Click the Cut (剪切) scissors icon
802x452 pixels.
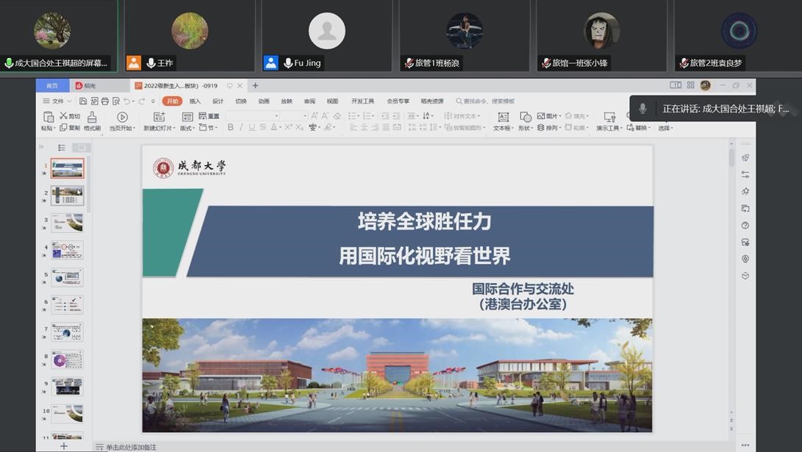pyautogui.click(x=64, y=116)
